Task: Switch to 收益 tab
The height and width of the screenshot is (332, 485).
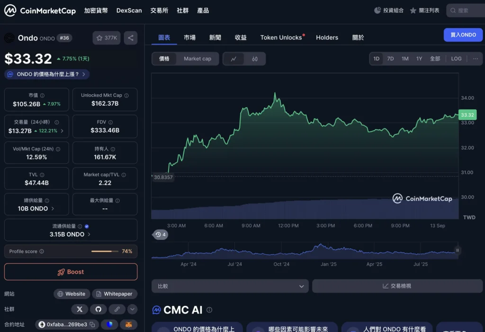Action: [x=241, y=37]
